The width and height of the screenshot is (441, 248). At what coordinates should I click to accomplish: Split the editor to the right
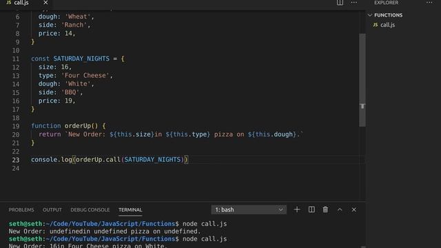pos(340,3)
